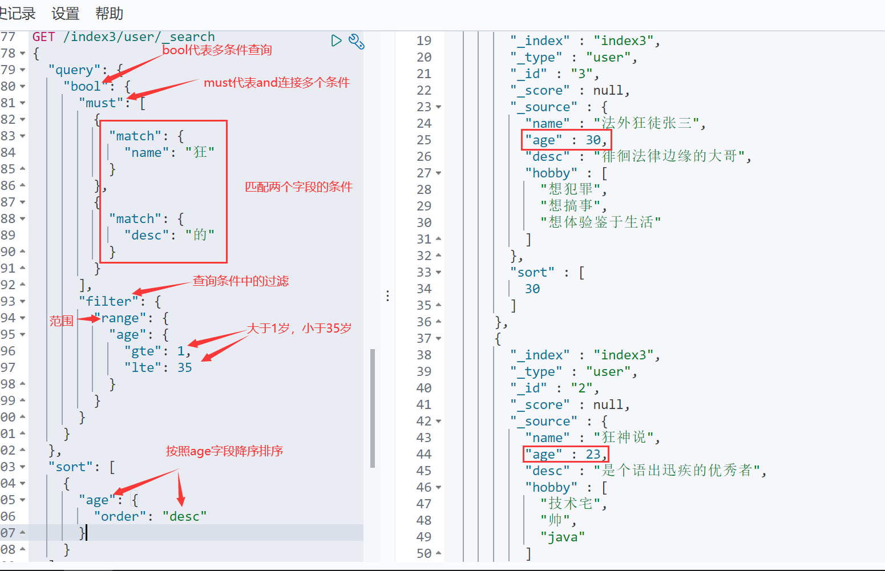Click the "age" : 23 response value
The width and height of the screenshot is (885, 571).
point(566,455)
